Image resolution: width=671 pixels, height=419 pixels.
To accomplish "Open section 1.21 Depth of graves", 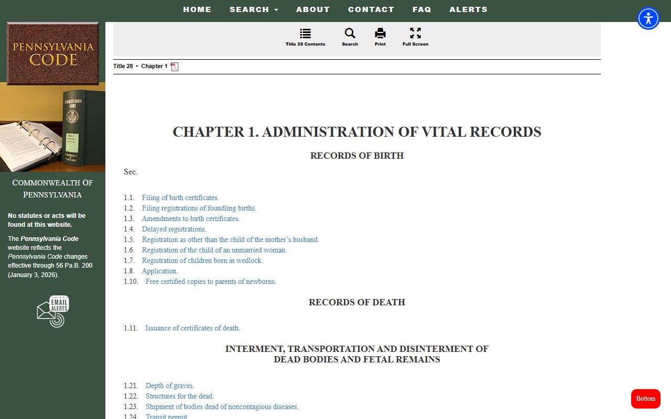I will coord(170,385).
